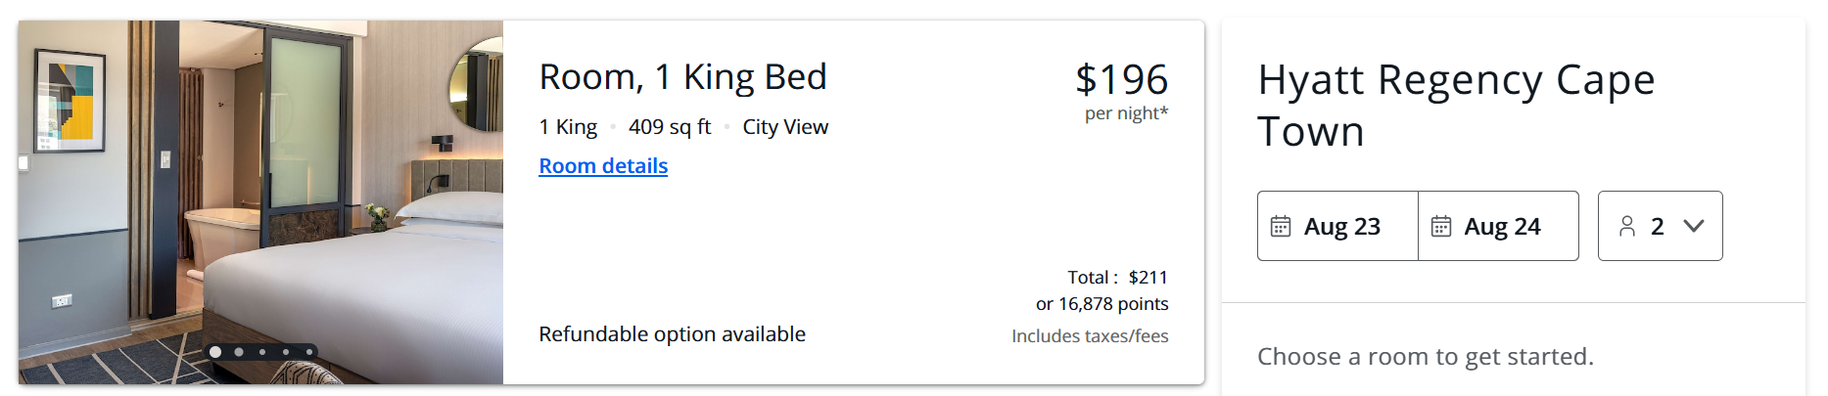Click the Hyatt Regency Cape Town heading

point(1456,106)
